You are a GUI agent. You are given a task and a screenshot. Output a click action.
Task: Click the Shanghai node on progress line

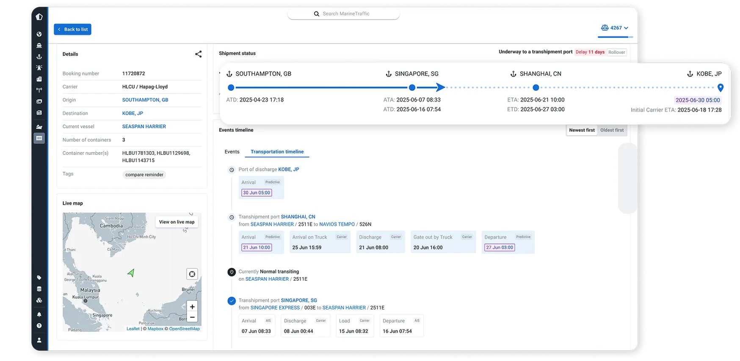536,88
